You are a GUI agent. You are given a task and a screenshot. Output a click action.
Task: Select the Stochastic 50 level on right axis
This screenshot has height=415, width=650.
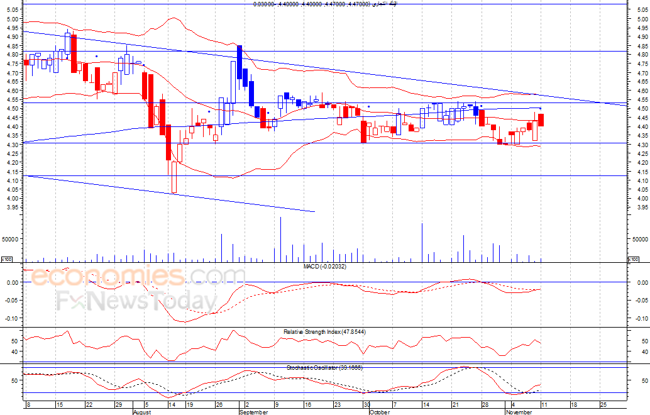tap(644, 380)
